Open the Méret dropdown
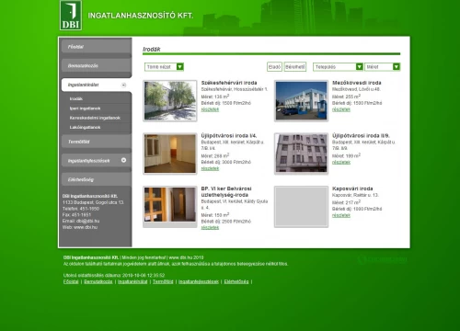Viewport: 460px width, 331px height. point(383,67)
